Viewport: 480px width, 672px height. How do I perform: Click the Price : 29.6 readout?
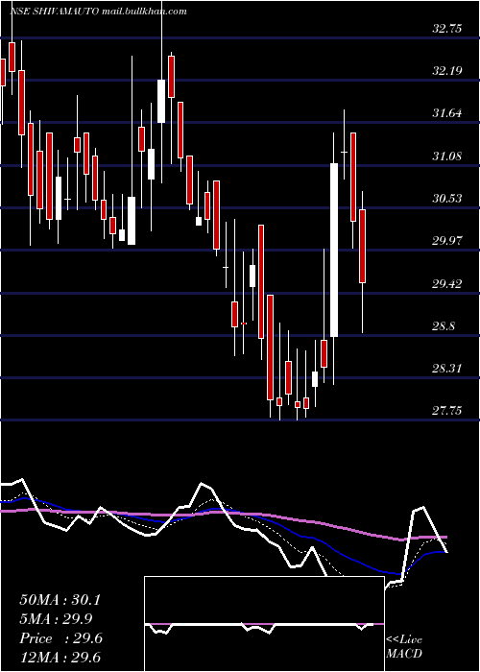pyautogui.click(x=60, y=638)
